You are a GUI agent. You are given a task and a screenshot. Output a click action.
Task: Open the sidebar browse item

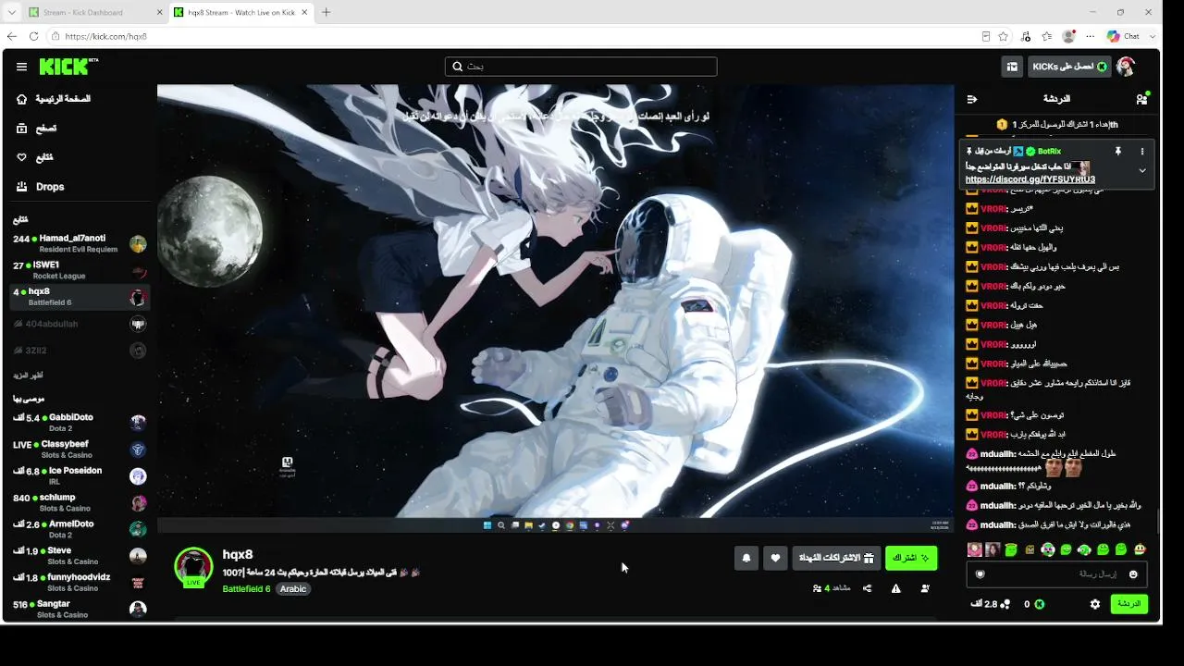pos(37,129)
